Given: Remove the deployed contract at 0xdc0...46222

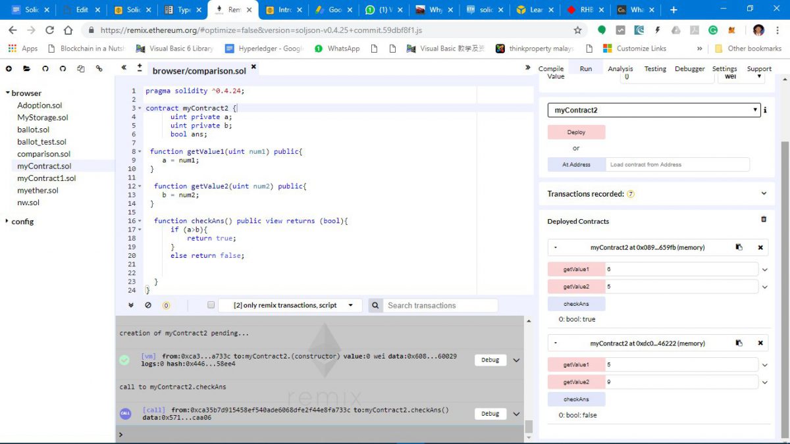Looking at the screenshot, I should click(760, 343).
